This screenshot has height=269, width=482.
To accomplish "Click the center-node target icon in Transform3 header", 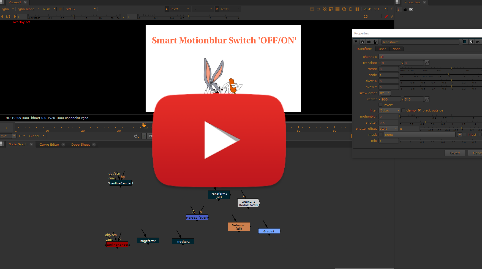I will tap(363, 42).
